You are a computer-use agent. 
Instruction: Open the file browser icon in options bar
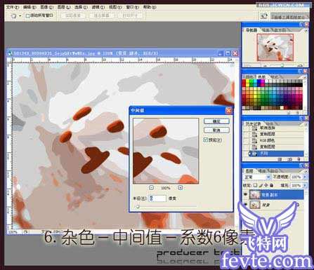(263, 16)
